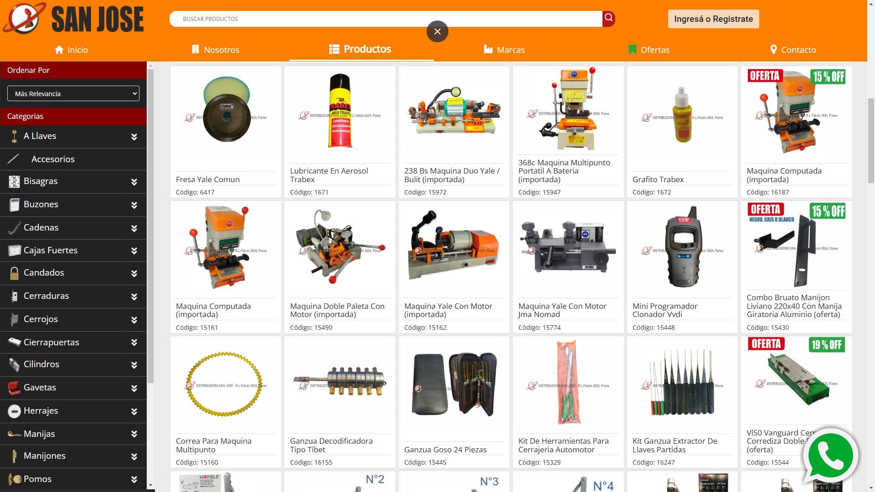Go to the Inicio menu item
The width and height of the screenshot is (875, 492).
72,50
